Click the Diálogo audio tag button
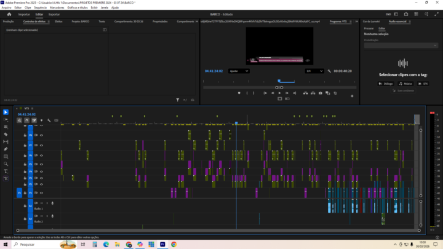Screen dimensions: 443x249 (385, 83)
